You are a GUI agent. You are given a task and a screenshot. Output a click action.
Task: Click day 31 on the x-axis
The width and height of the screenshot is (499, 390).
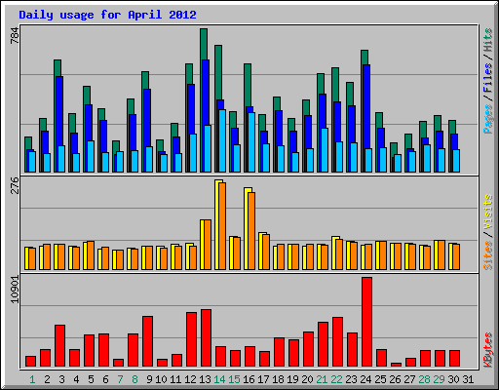point(468,379)
